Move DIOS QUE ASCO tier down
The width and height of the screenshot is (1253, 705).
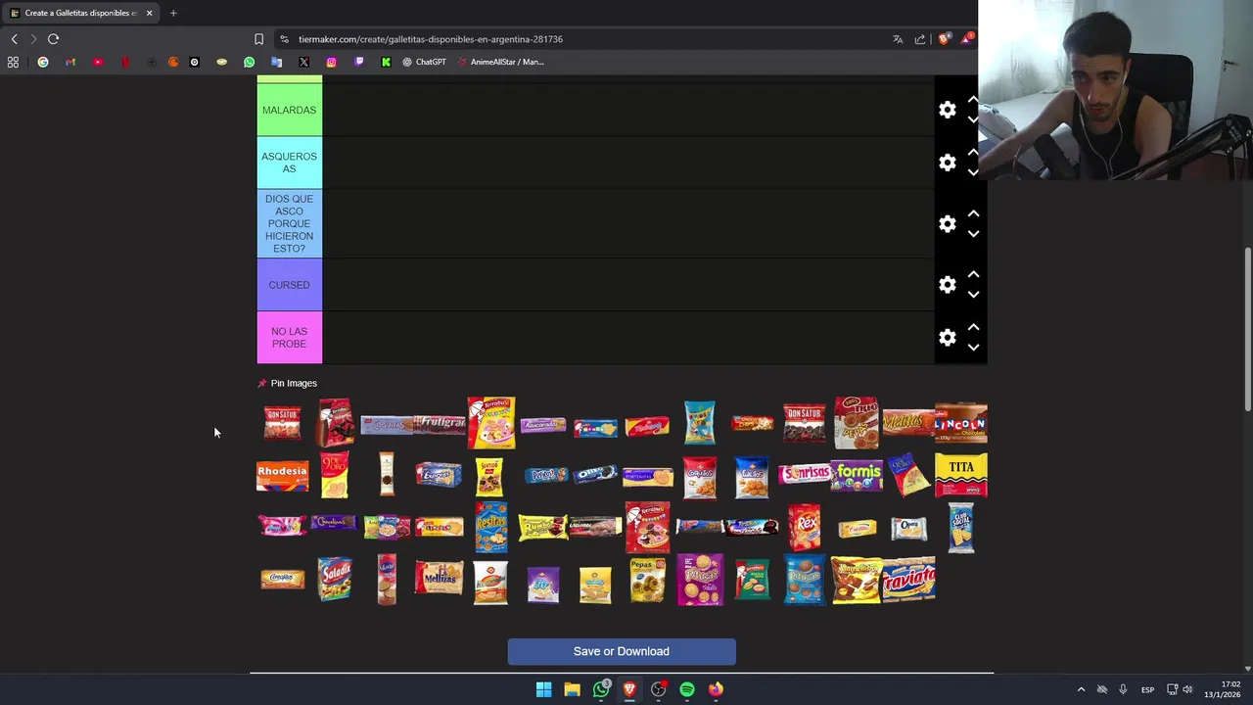pyautogui.click(x=973, y=234)
